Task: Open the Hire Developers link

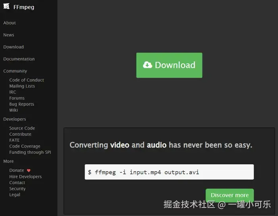Action: point(25,176)
